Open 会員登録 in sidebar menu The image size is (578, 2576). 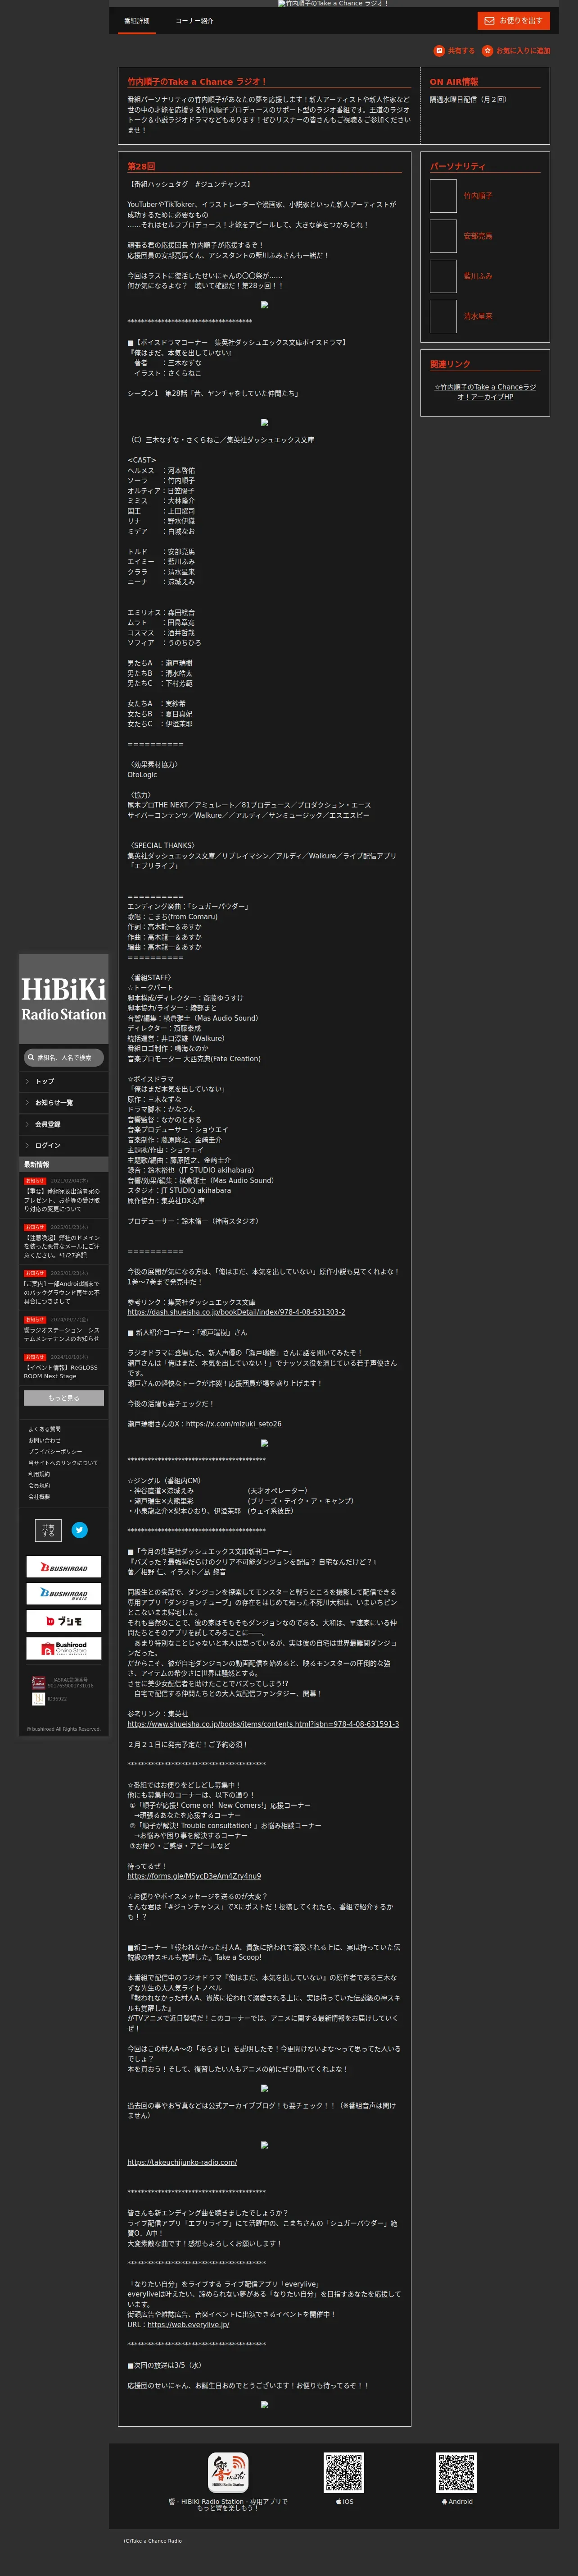(64, 1124)
